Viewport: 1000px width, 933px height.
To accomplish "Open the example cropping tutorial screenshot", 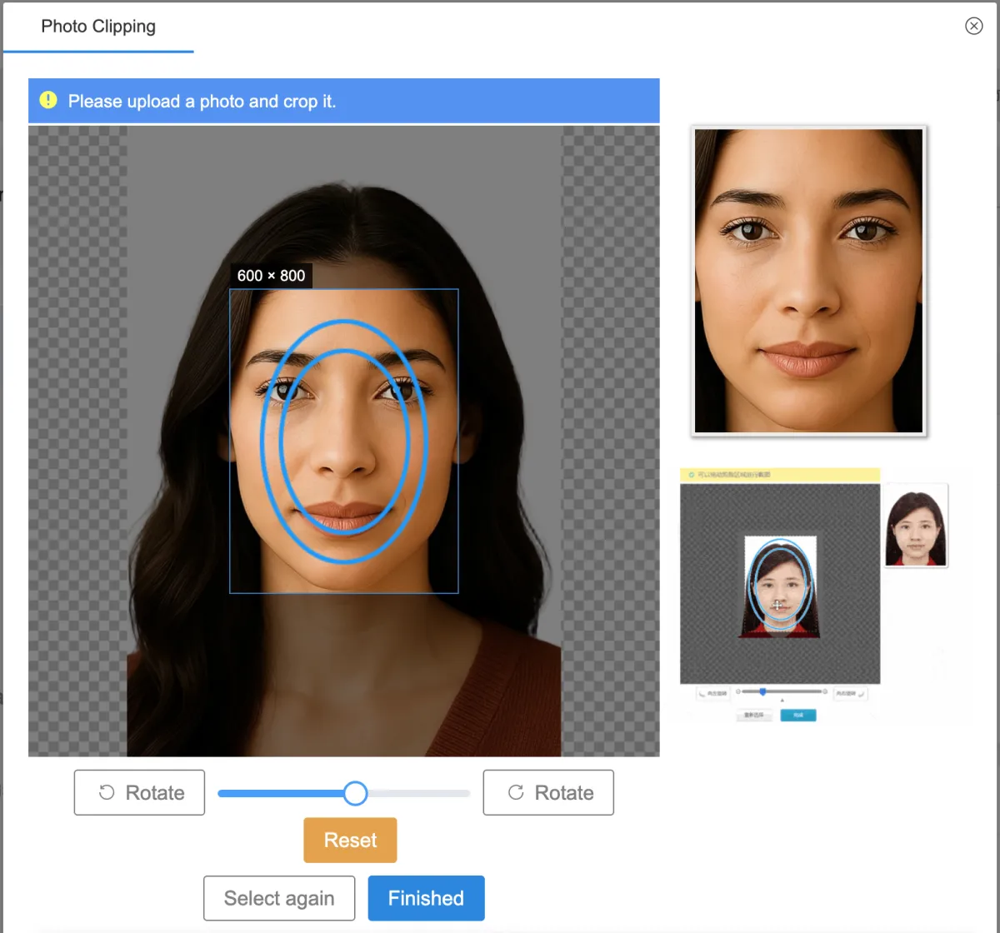I will point(780,583).
